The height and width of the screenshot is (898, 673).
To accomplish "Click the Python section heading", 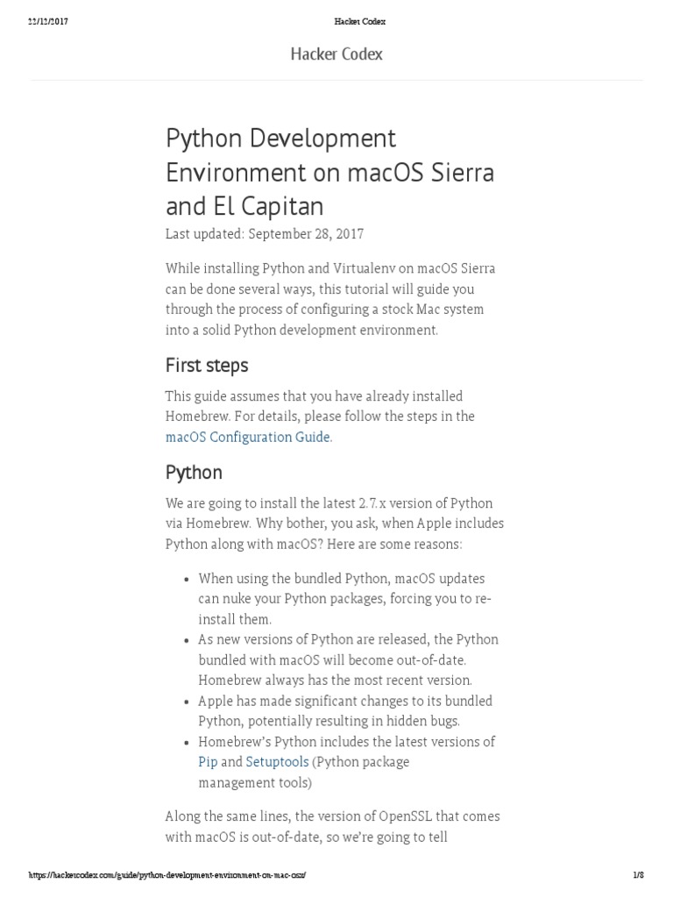I will [x=194, y=473].
